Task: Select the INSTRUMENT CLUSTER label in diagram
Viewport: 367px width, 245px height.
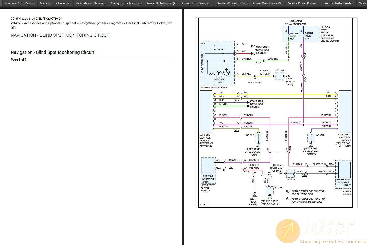Action: click(214, 88)
